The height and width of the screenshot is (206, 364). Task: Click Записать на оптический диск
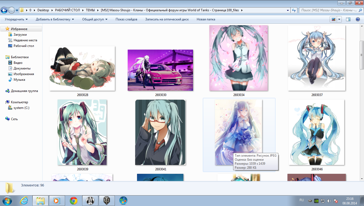point(167,19)
